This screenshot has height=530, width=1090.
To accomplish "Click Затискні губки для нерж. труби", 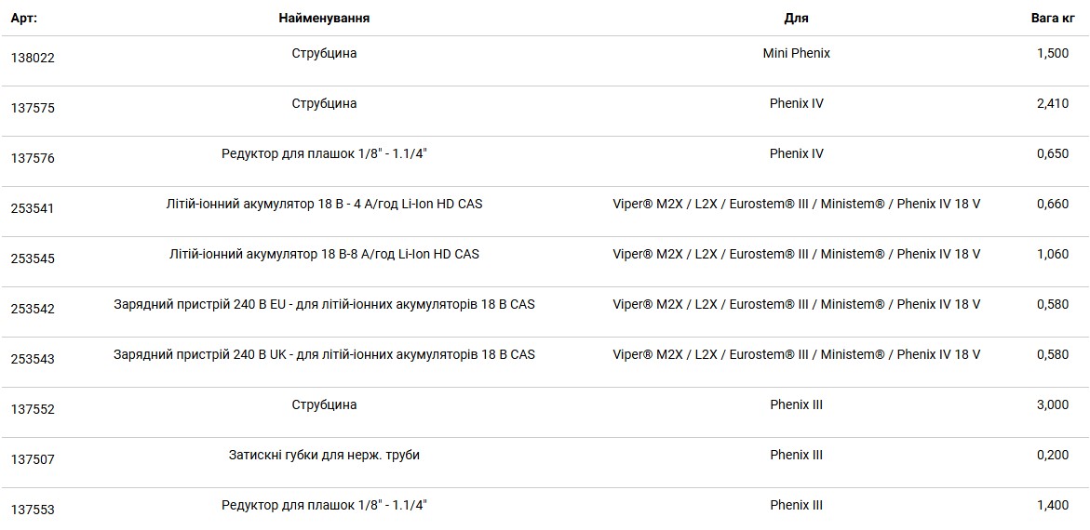I will pyautogui.click(x=324, y=455).
